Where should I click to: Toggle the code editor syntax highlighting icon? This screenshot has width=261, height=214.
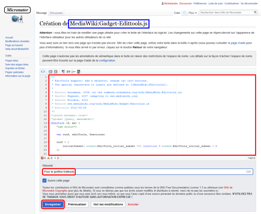[43, 72]
